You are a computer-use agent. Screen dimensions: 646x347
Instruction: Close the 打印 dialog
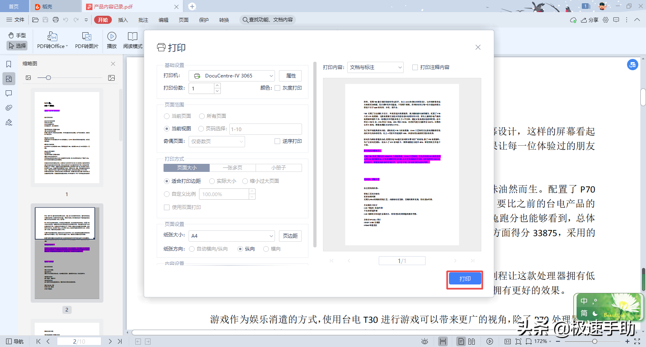pyautogui.click(x=478, y=47)
